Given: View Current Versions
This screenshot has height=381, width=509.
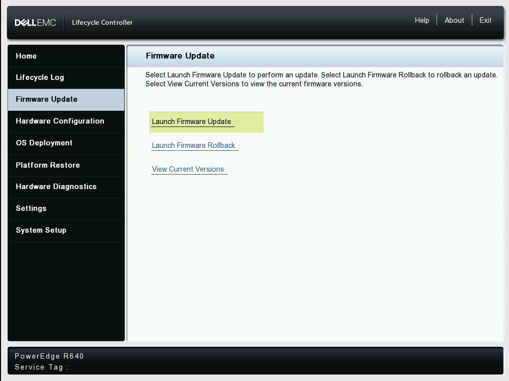Looking at the screenshot, I should [188, 169].
